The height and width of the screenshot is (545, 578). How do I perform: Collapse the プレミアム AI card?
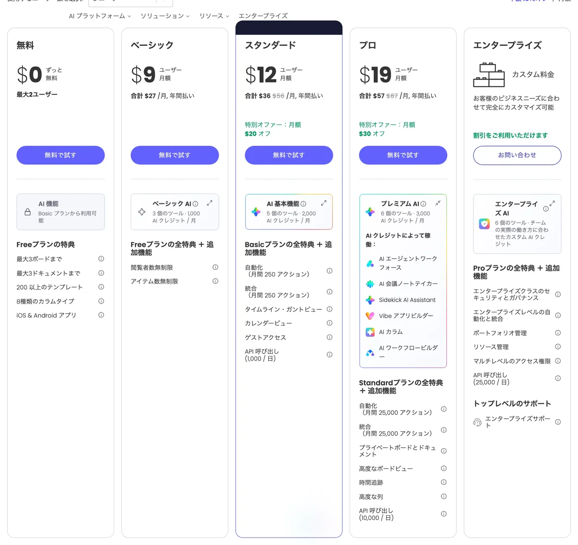[438, 203]
